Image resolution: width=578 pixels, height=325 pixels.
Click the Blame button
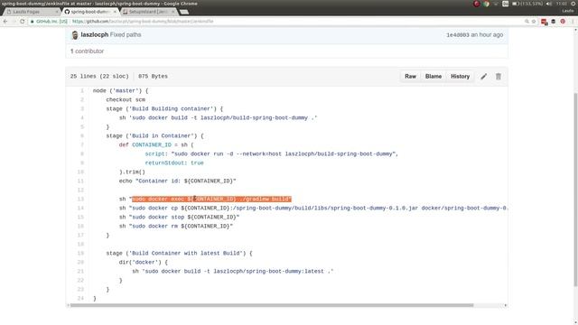click(433, 76)
